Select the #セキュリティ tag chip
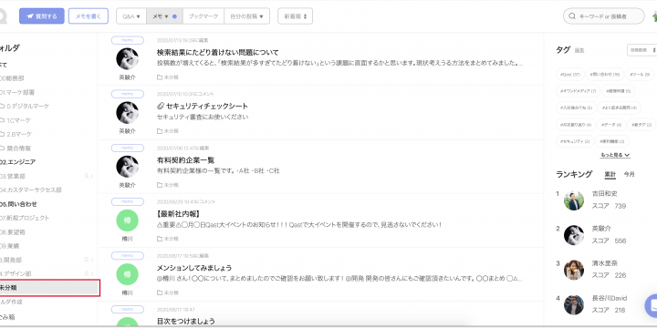Viewport: 657px width, 328px height. click(575, 141)
